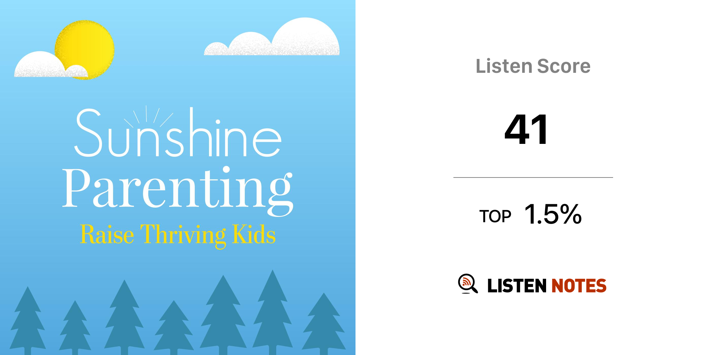Viewport: 711px width, 355px height.
Task: Click the 1.5% ranking value
Action: tap(553, 214)
